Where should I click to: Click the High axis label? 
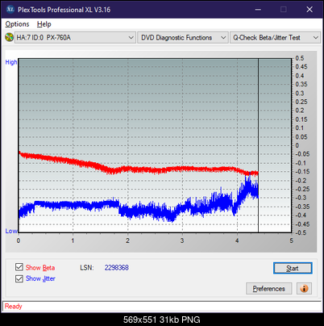[x=11, y=62]
